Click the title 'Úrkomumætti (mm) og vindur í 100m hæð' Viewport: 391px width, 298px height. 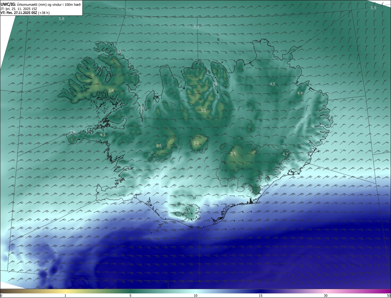[x=49, y=4]
